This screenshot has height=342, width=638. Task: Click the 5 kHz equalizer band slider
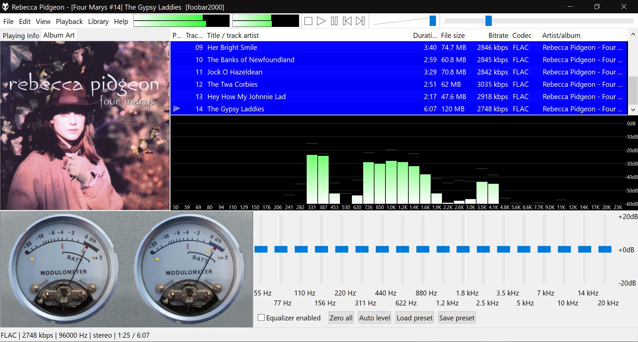524,249
